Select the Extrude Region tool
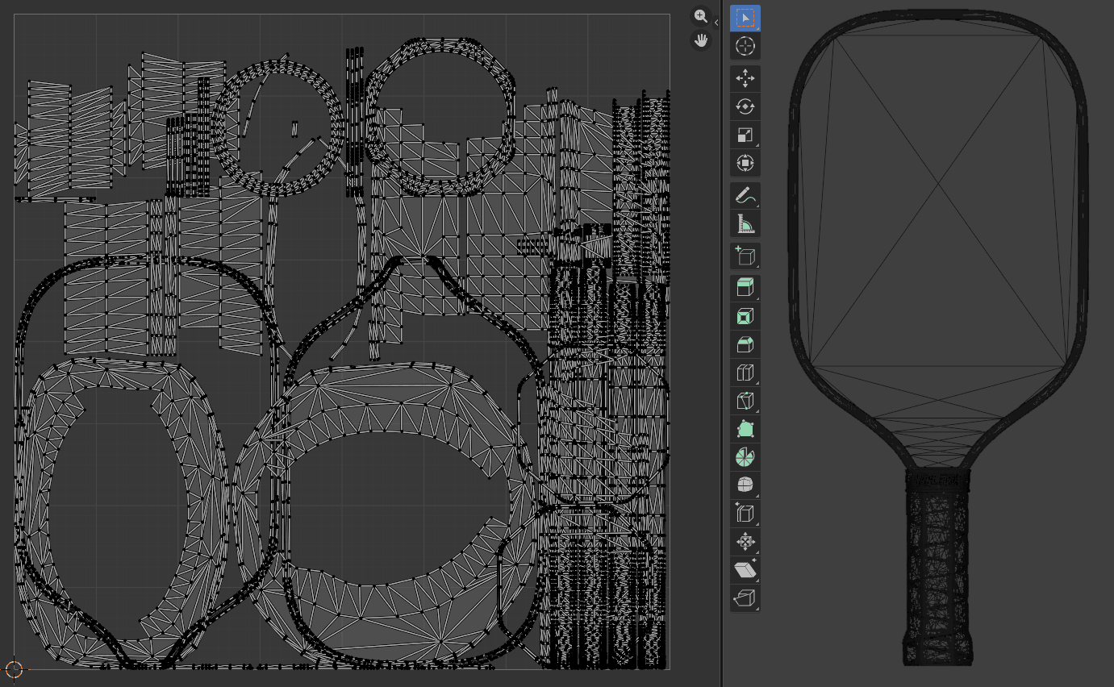Image resolution: width=1114 pixels, height=687 pixels. coord(745,287)
